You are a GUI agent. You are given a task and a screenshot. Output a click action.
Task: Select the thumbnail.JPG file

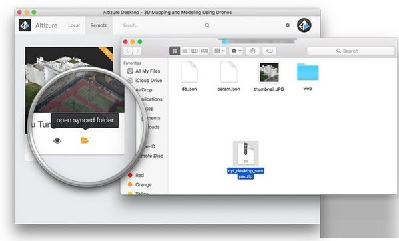click(269, 77)
